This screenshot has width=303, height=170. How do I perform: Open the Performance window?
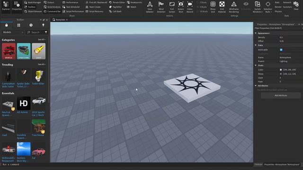(70, 2)
